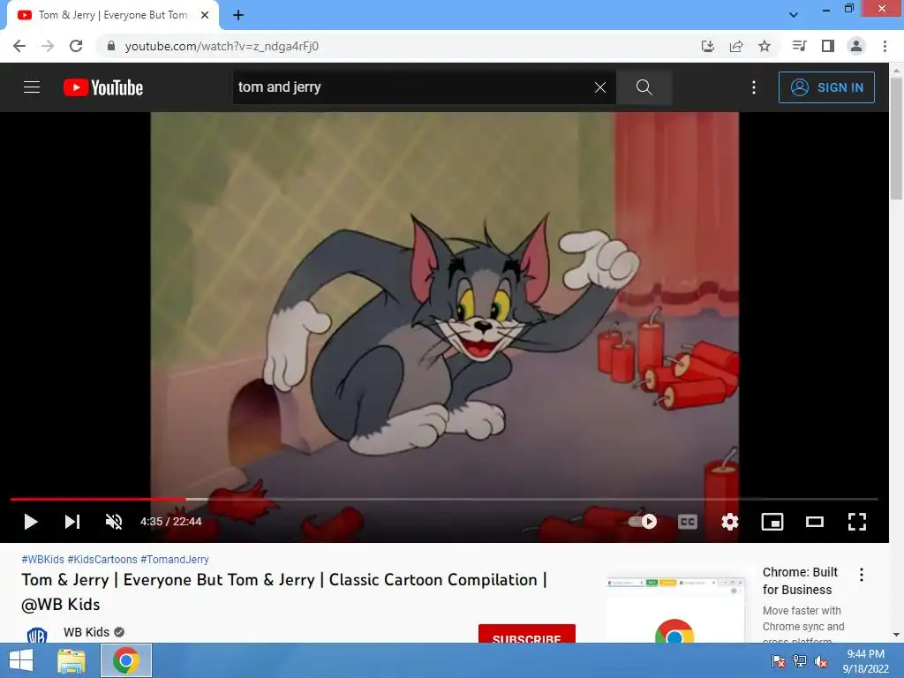Go back to the previous page

tap(19, 46)
